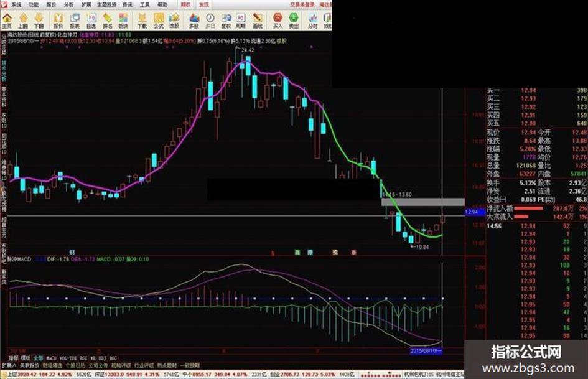Switch indicator to MACD tab
Image resolution: width=588 pixels, height=379 pixels.
(51, 358)
